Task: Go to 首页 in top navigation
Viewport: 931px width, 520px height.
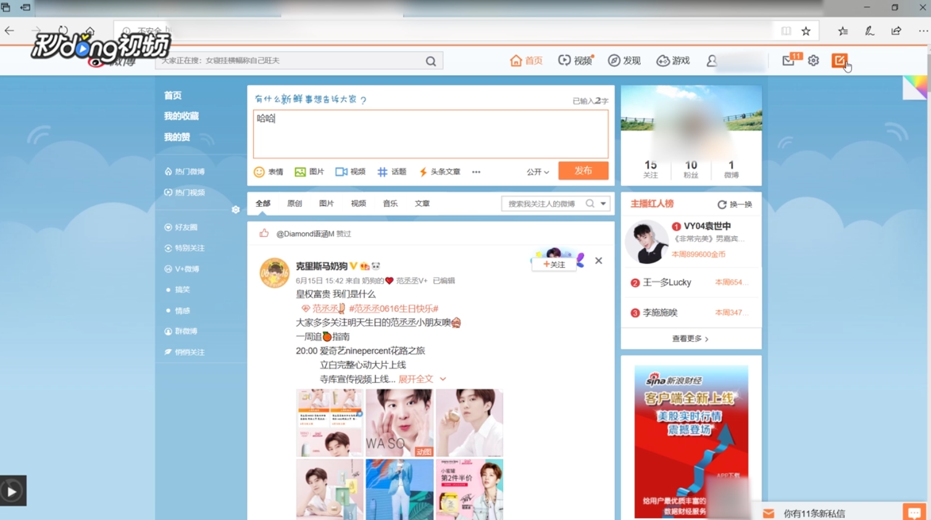Action: (526, 60)
